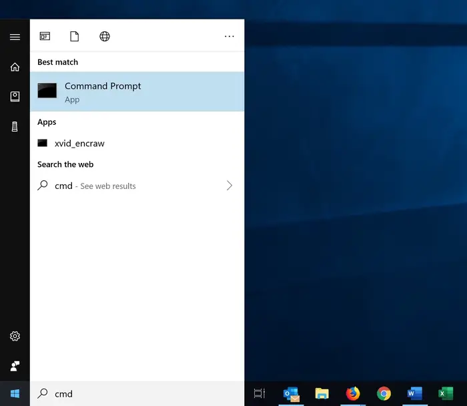This screenshot has height=406, width=467.
Task: Click the Windows Start button
Action: pyautogui.click(x=15, y=393)
